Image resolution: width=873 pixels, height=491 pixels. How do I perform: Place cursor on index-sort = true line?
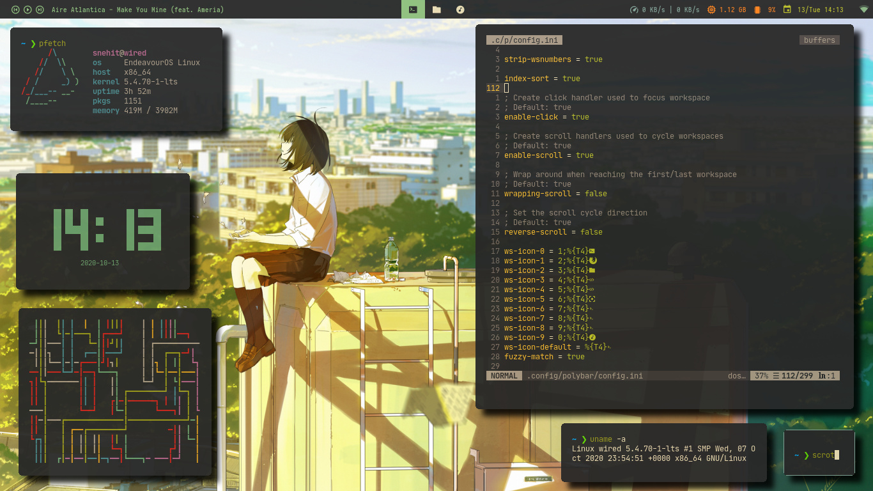[x=542, y=79]
